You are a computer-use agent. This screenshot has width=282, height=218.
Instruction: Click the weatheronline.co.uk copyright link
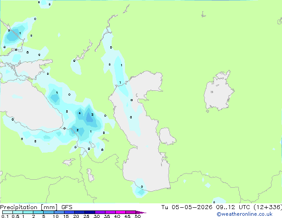point(245,214)
